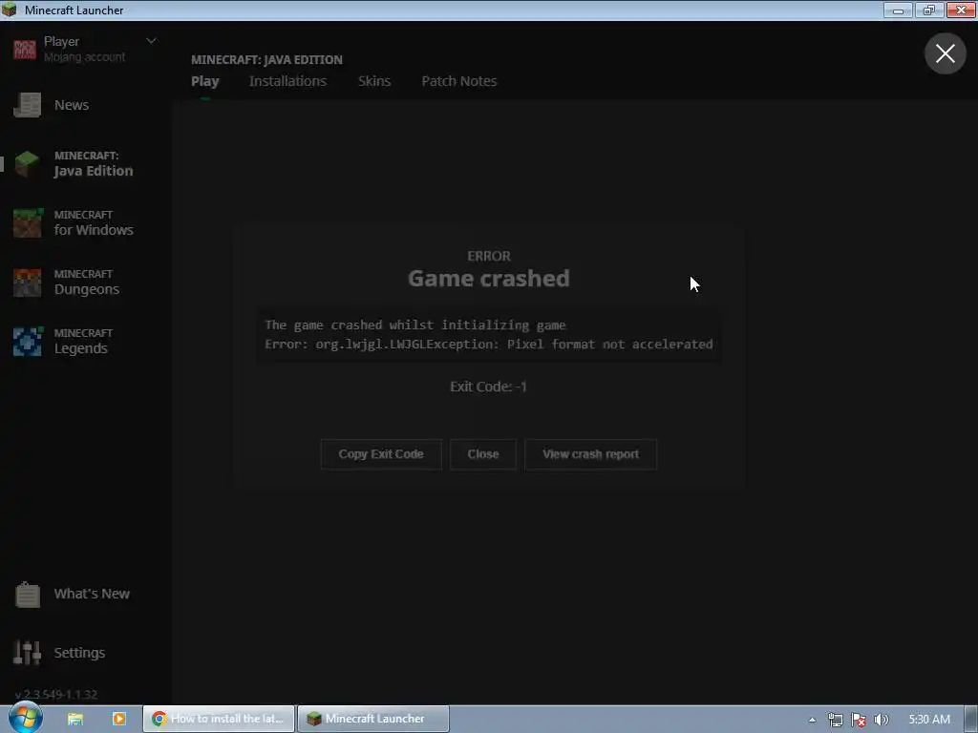Open the Minecraft Legends icon

click(28, 342)
